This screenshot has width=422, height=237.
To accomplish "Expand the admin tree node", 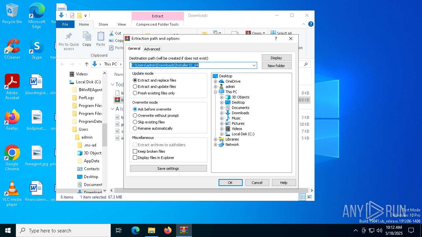I will [x=216, y=87].
